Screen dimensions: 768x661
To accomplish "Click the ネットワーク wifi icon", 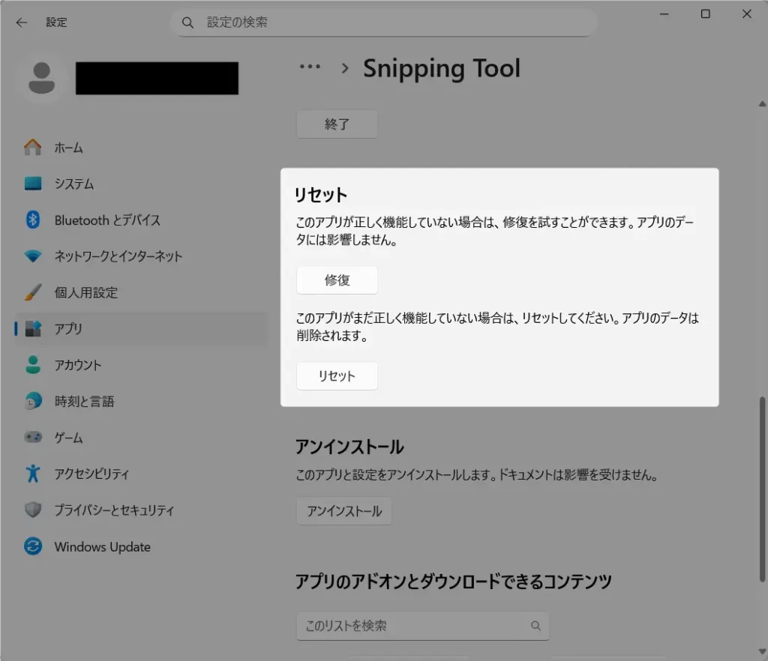I will coord(33,256).
